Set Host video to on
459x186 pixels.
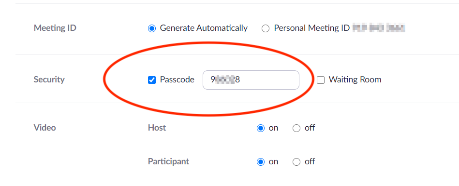pyautogui.click(x=261, y=128)
